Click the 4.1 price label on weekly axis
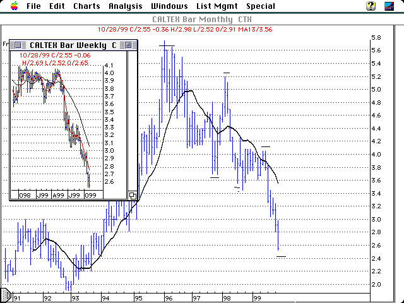404x303 pixels. [x=109, y=66]
